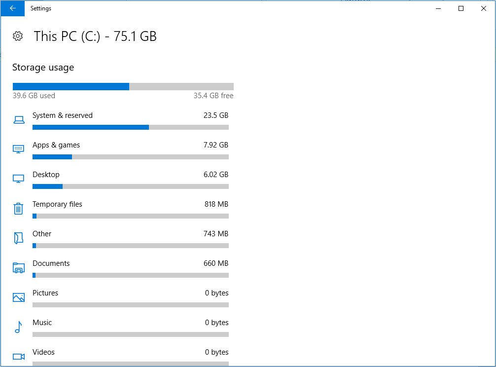Minimize the Settings window
Viewport: 496px width, 367px height.
438,8
